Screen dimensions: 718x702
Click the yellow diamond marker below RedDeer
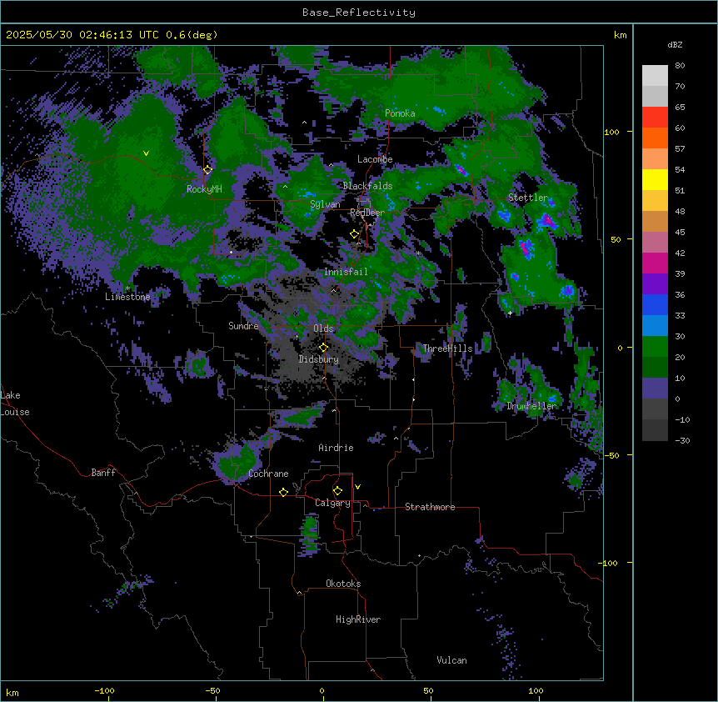pyautogui.click(x=355, y=234)
